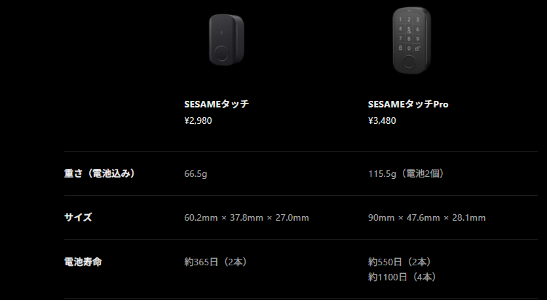Click the 60.2mm × 37.8mm × 27.0mm size value

click(x=246, y=217)
